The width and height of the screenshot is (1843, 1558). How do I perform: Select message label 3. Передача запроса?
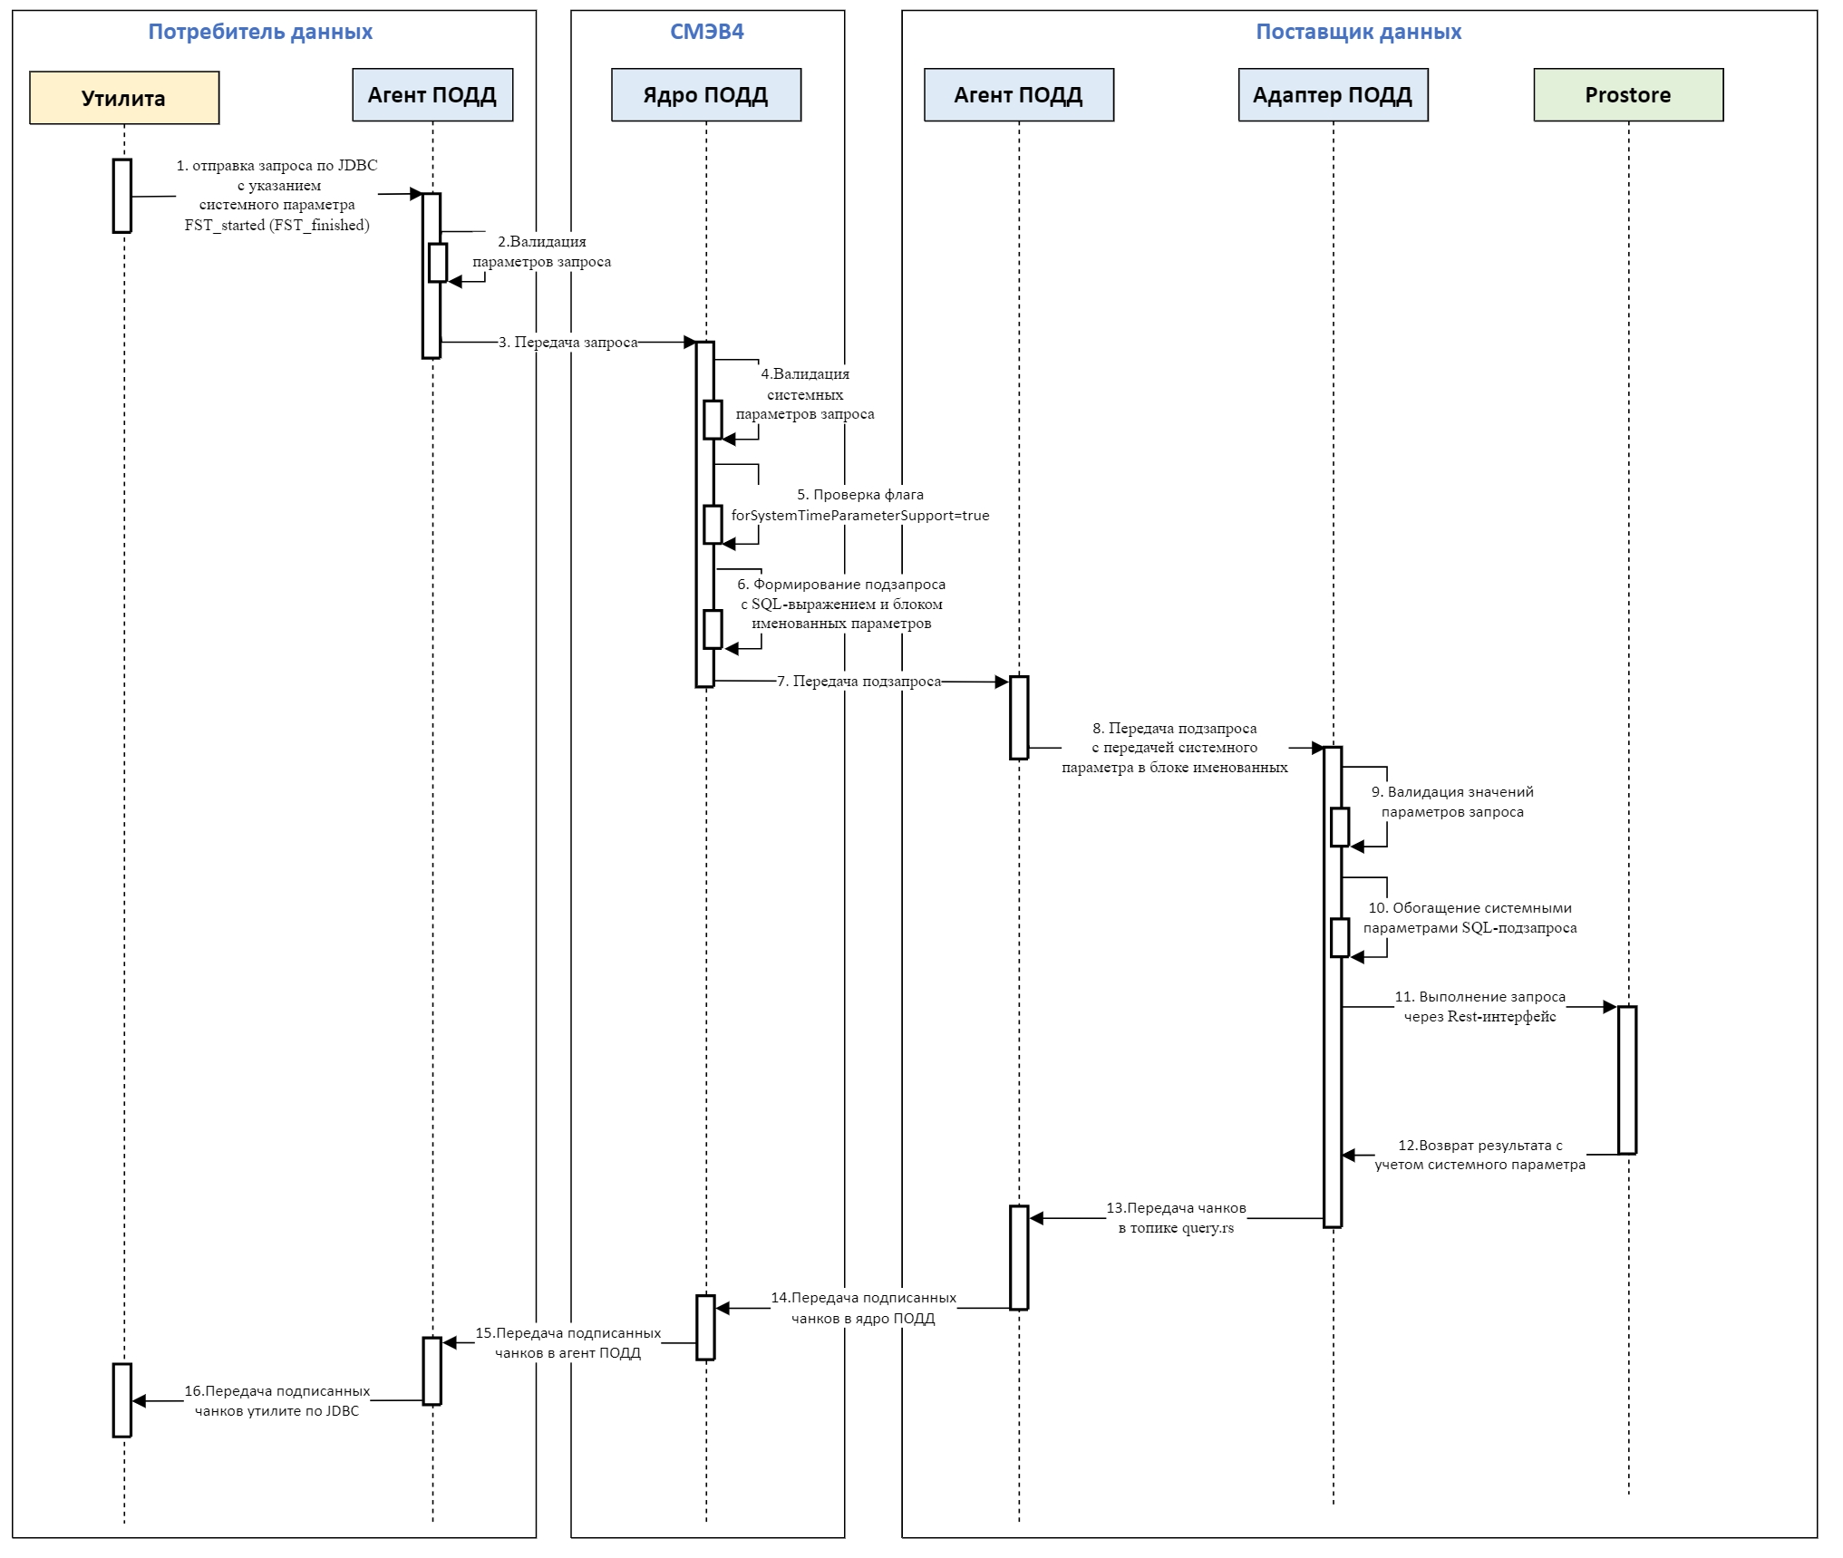(567, 343)
